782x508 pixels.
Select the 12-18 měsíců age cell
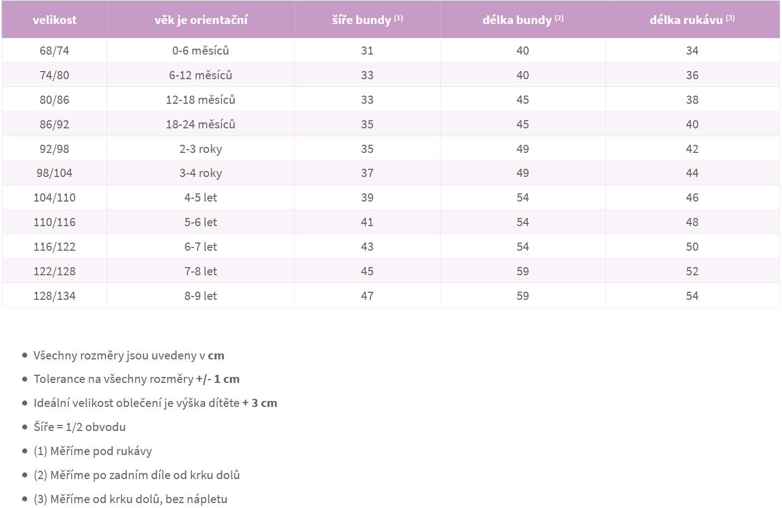pyautogui.click(x=201, y=99)
